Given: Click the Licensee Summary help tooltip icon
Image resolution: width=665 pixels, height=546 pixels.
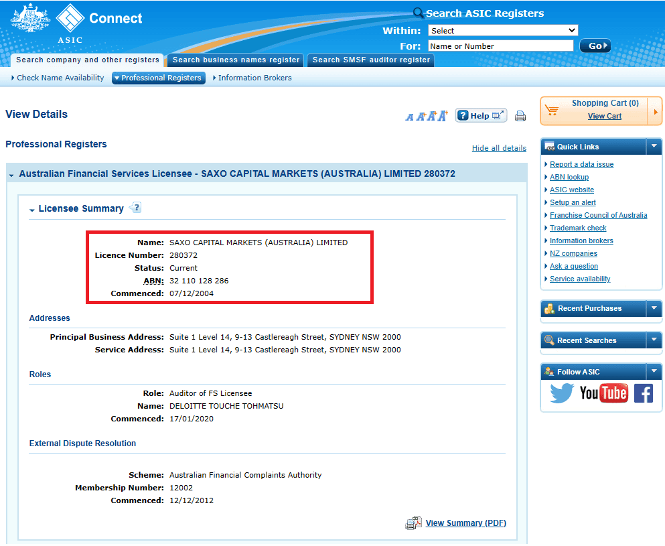Looking at the screenshot, I should [135, 208].
